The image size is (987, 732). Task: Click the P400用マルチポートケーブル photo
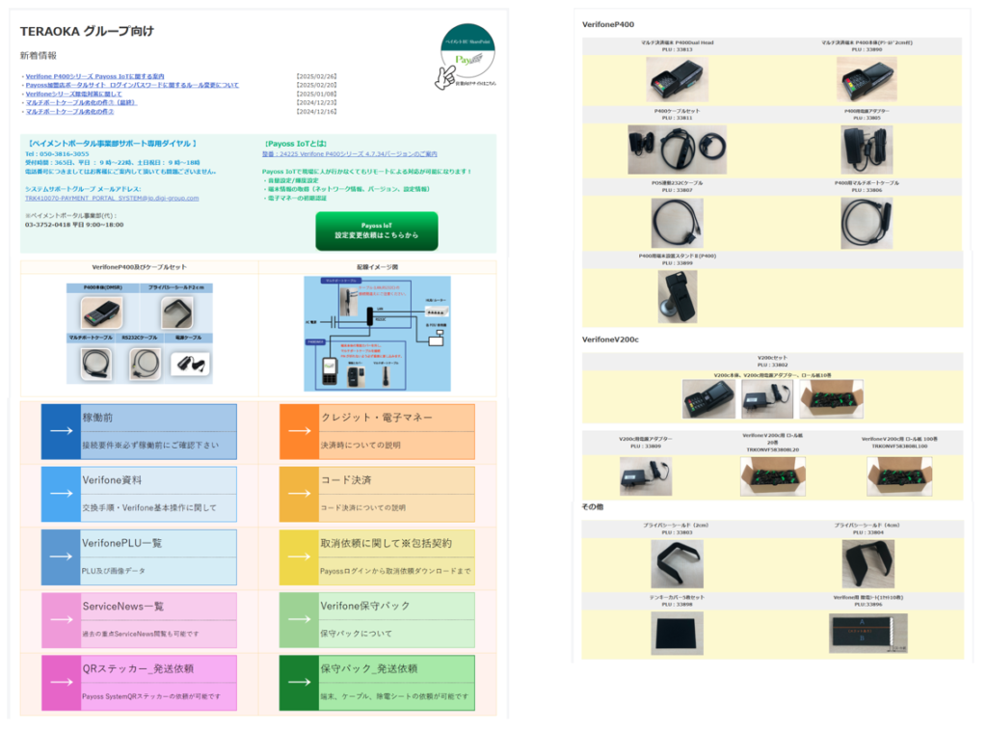click(867, 223)
